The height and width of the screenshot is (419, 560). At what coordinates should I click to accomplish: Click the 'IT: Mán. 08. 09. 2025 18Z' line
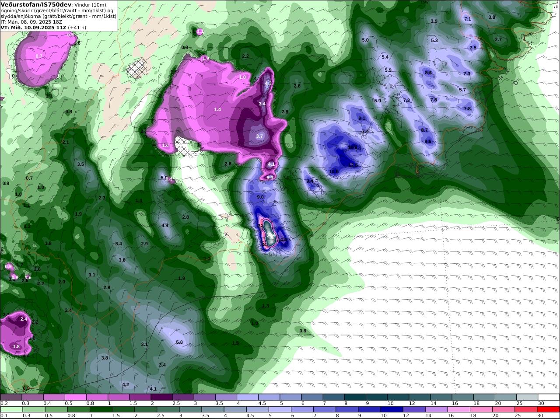point(32,21)
